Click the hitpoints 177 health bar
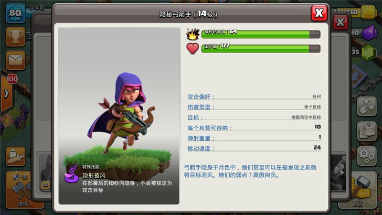 [x=261, y=49]
